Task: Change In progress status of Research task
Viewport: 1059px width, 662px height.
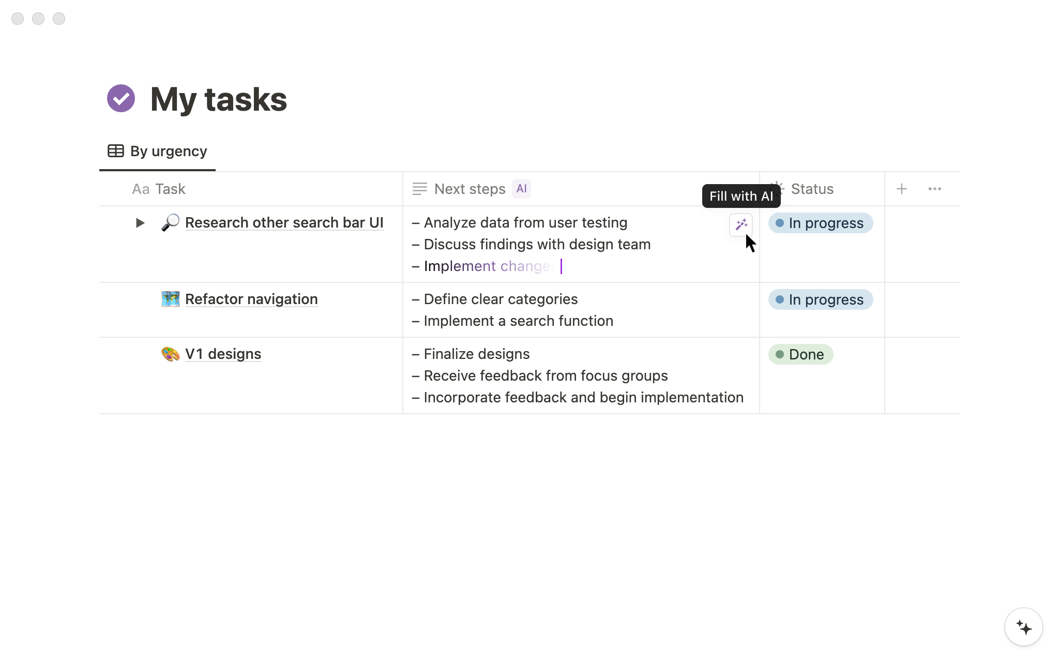Action: [821, 223]
